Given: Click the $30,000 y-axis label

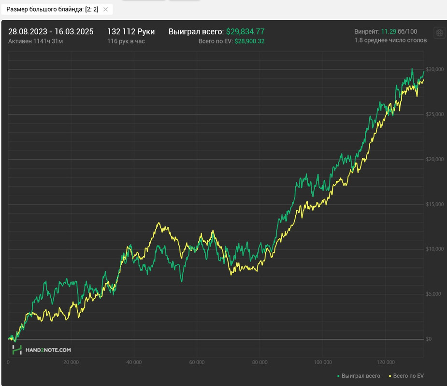Looking at the screenshot, I should point(435,69).
